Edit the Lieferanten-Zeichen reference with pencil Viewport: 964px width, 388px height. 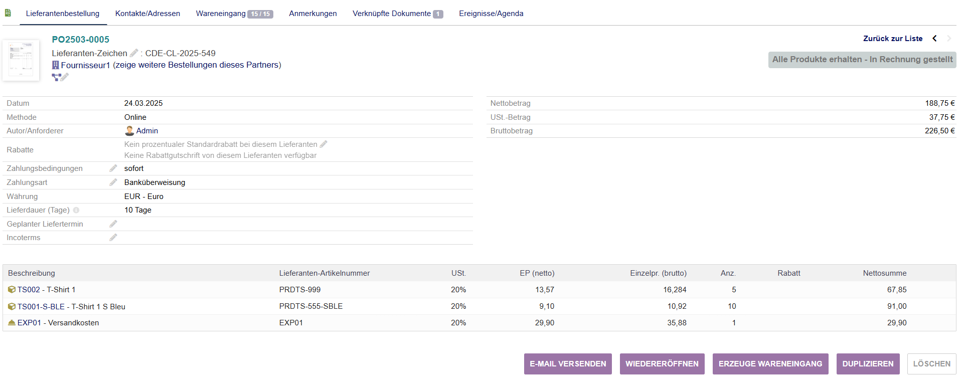134,53
